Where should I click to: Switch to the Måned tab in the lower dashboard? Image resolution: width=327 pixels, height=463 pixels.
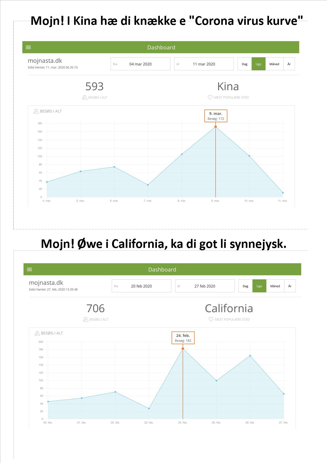click(x=275, y=286)
